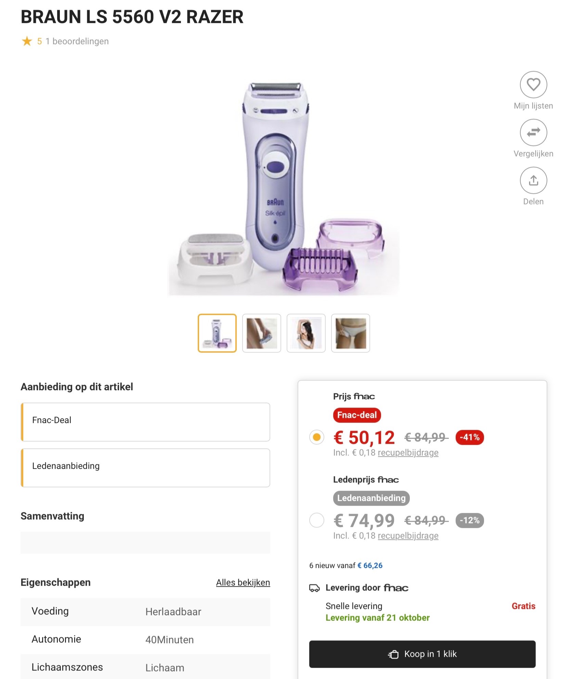
Task: Select the Fnac-deal price radio button
Action: pos(317,437)
